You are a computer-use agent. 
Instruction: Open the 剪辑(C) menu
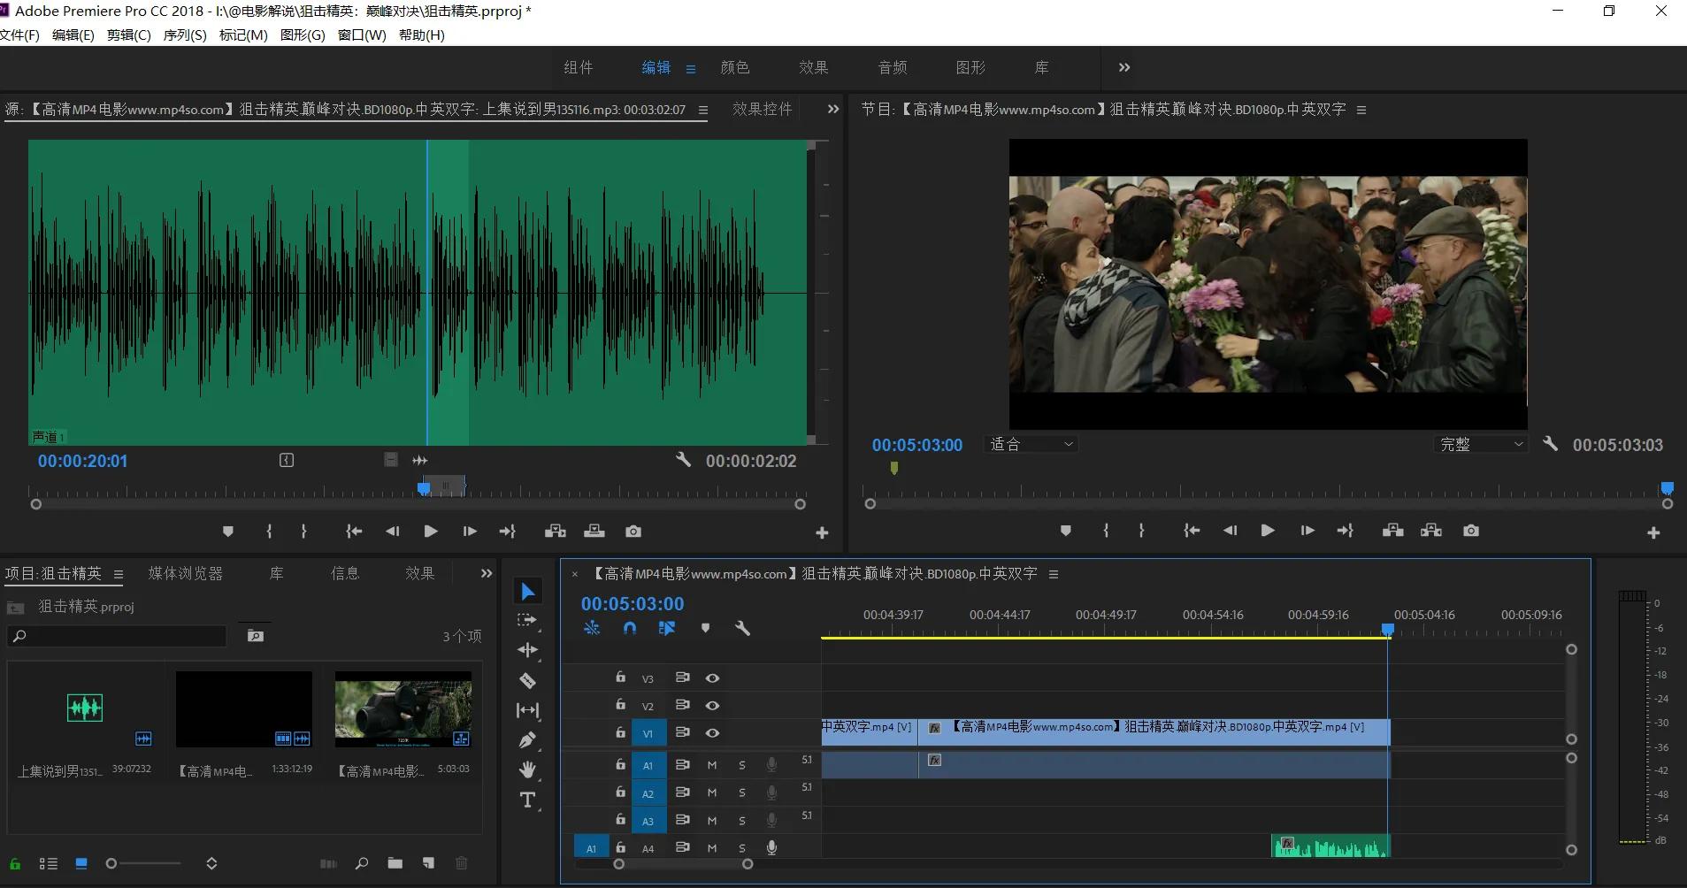129,35
